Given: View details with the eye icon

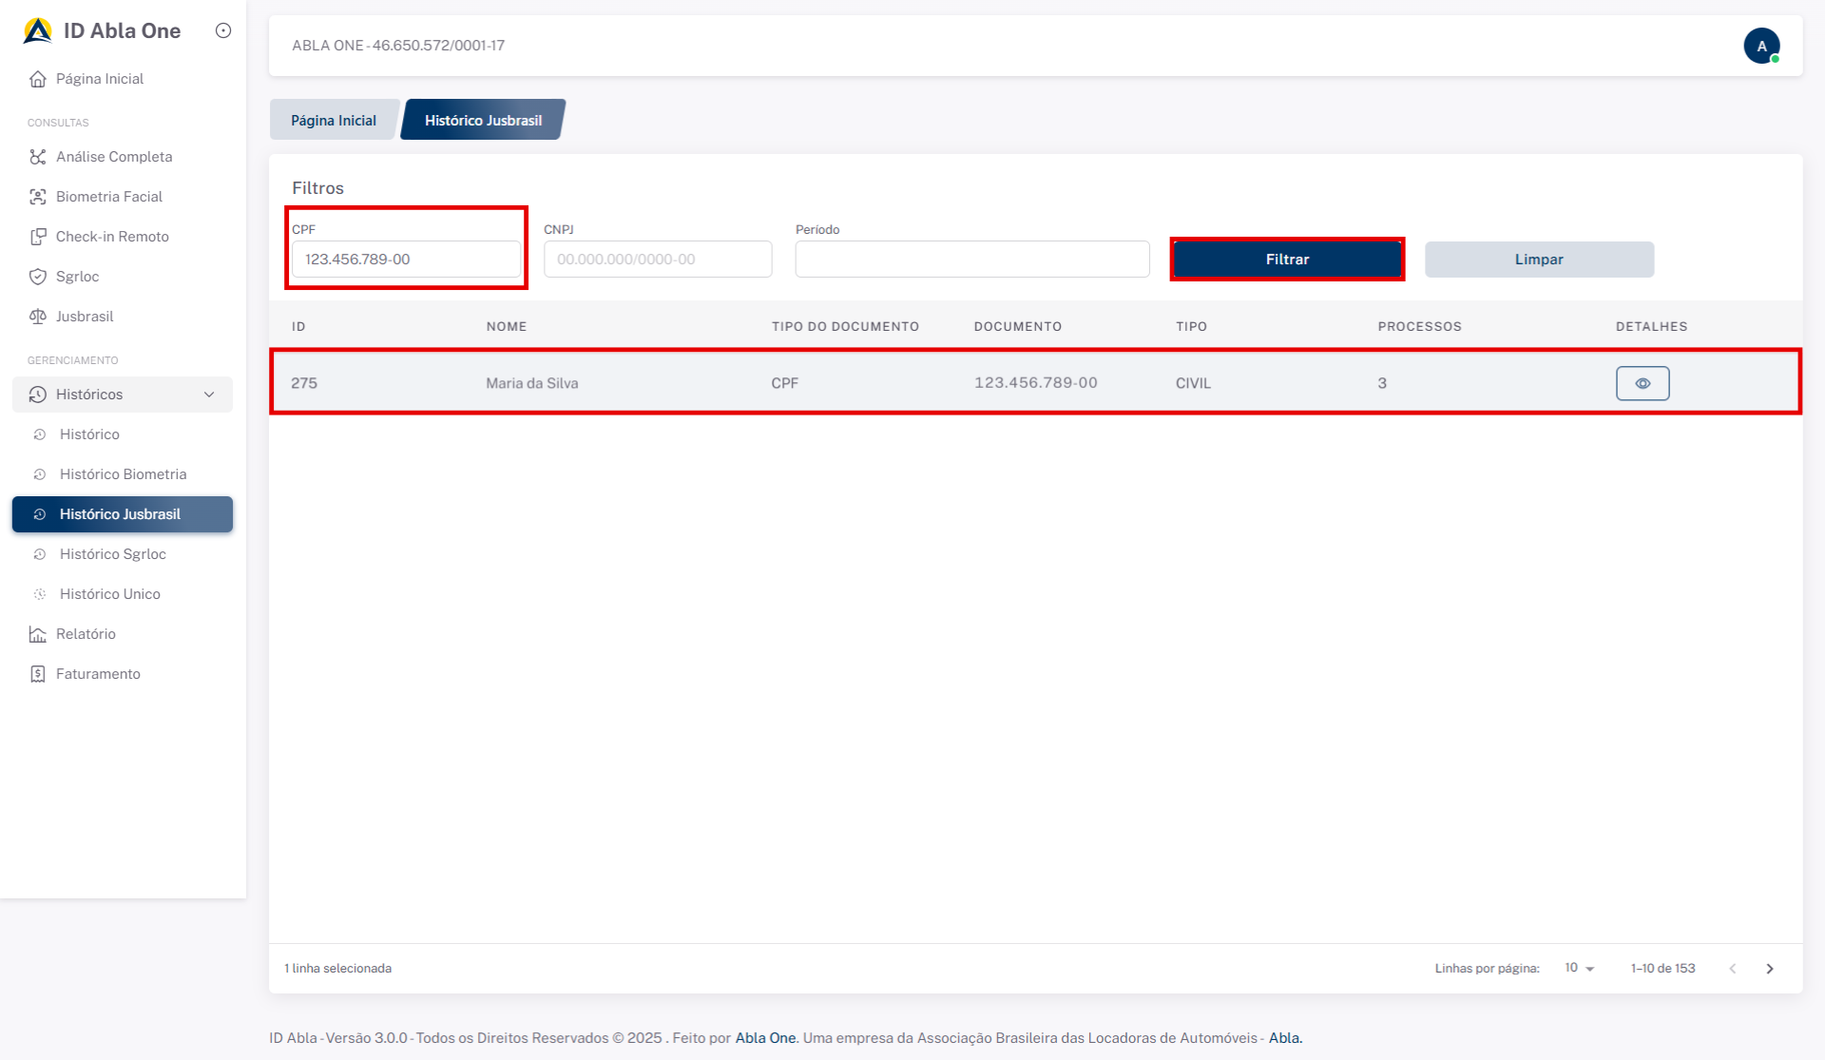Looking at the screenshot, I should coord(1642,383).
